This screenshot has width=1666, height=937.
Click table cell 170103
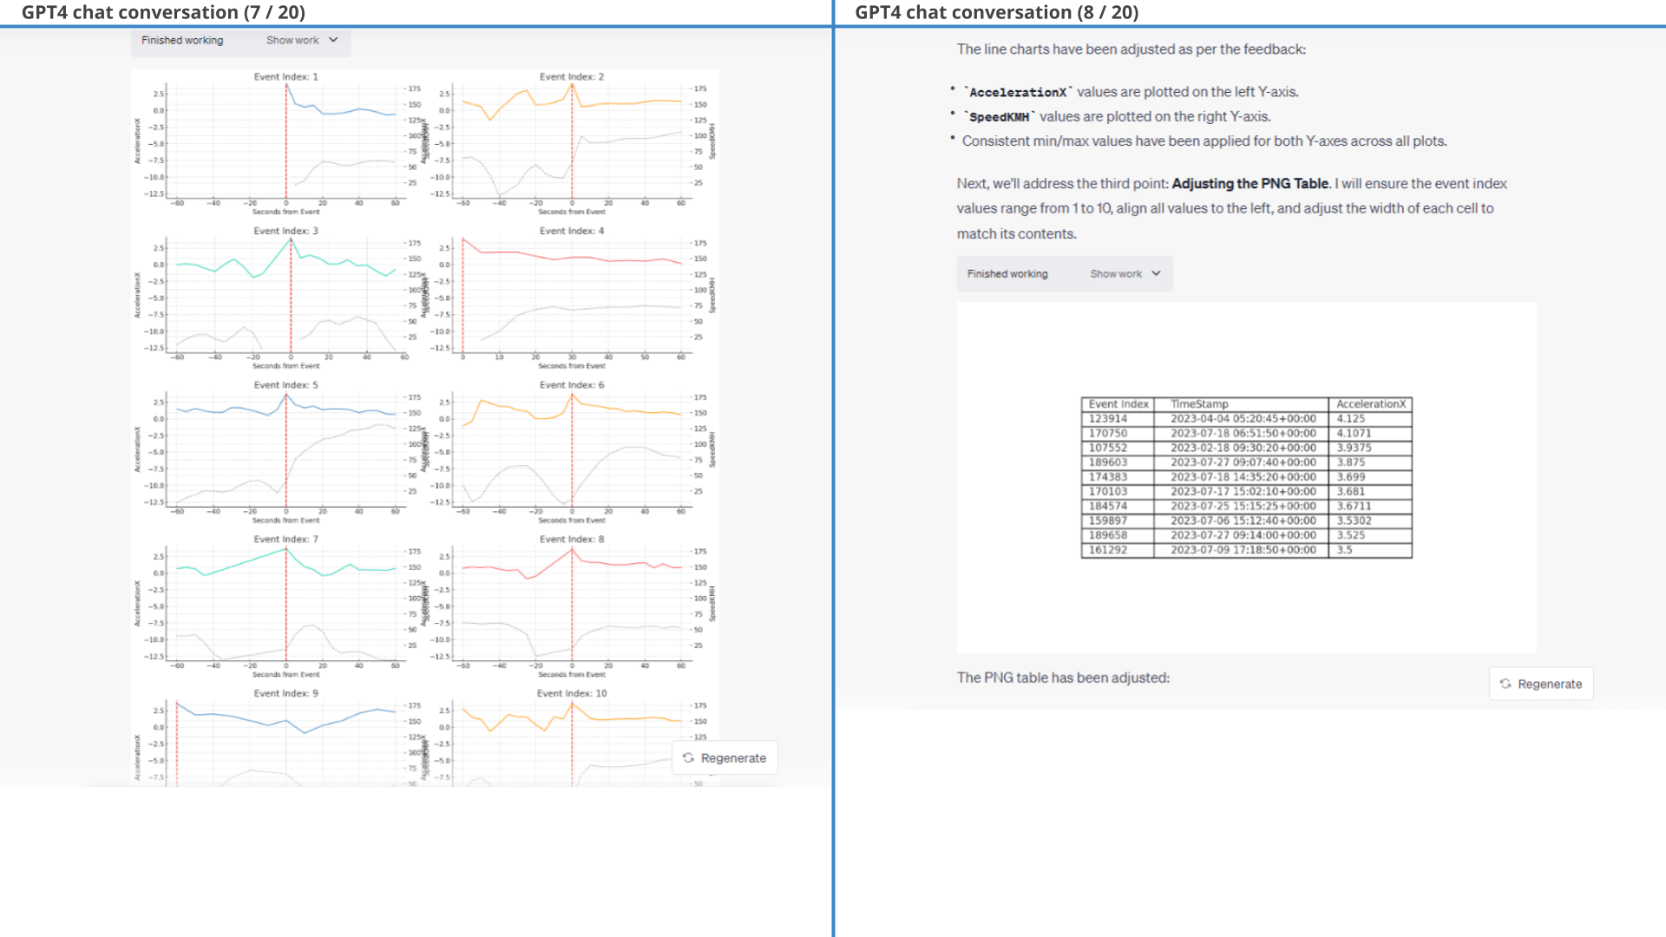coord(1118,492)
